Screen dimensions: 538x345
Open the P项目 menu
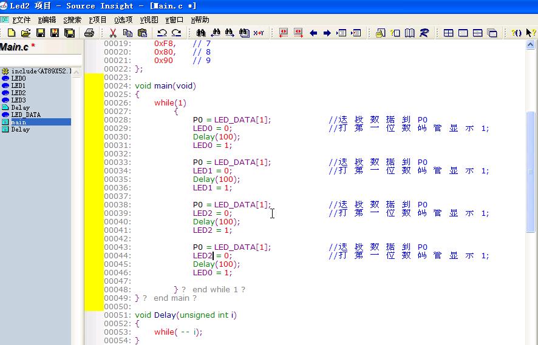[x=97, y=20]
